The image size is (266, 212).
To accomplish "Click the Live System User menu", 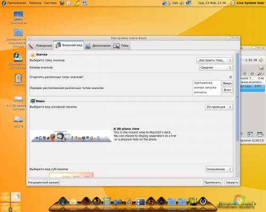I will coord(247,3).
